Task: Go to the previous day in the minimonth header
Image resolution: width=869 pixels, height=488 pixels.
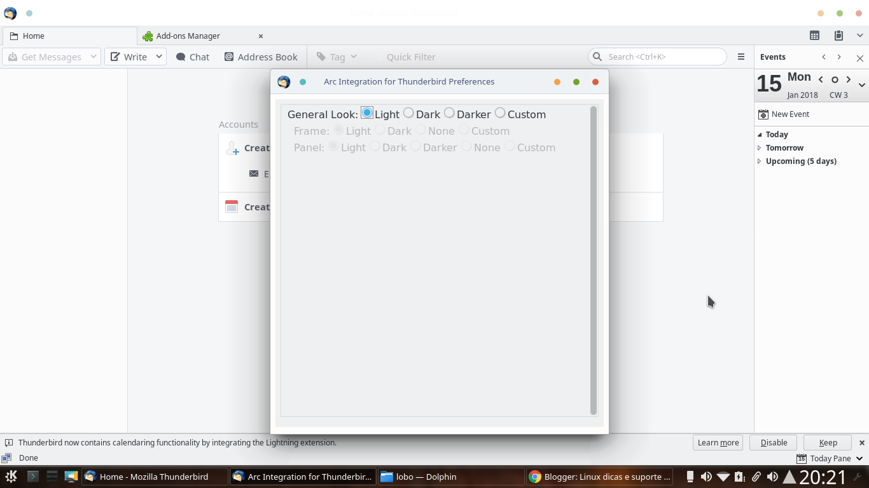Action: (821, 79)
